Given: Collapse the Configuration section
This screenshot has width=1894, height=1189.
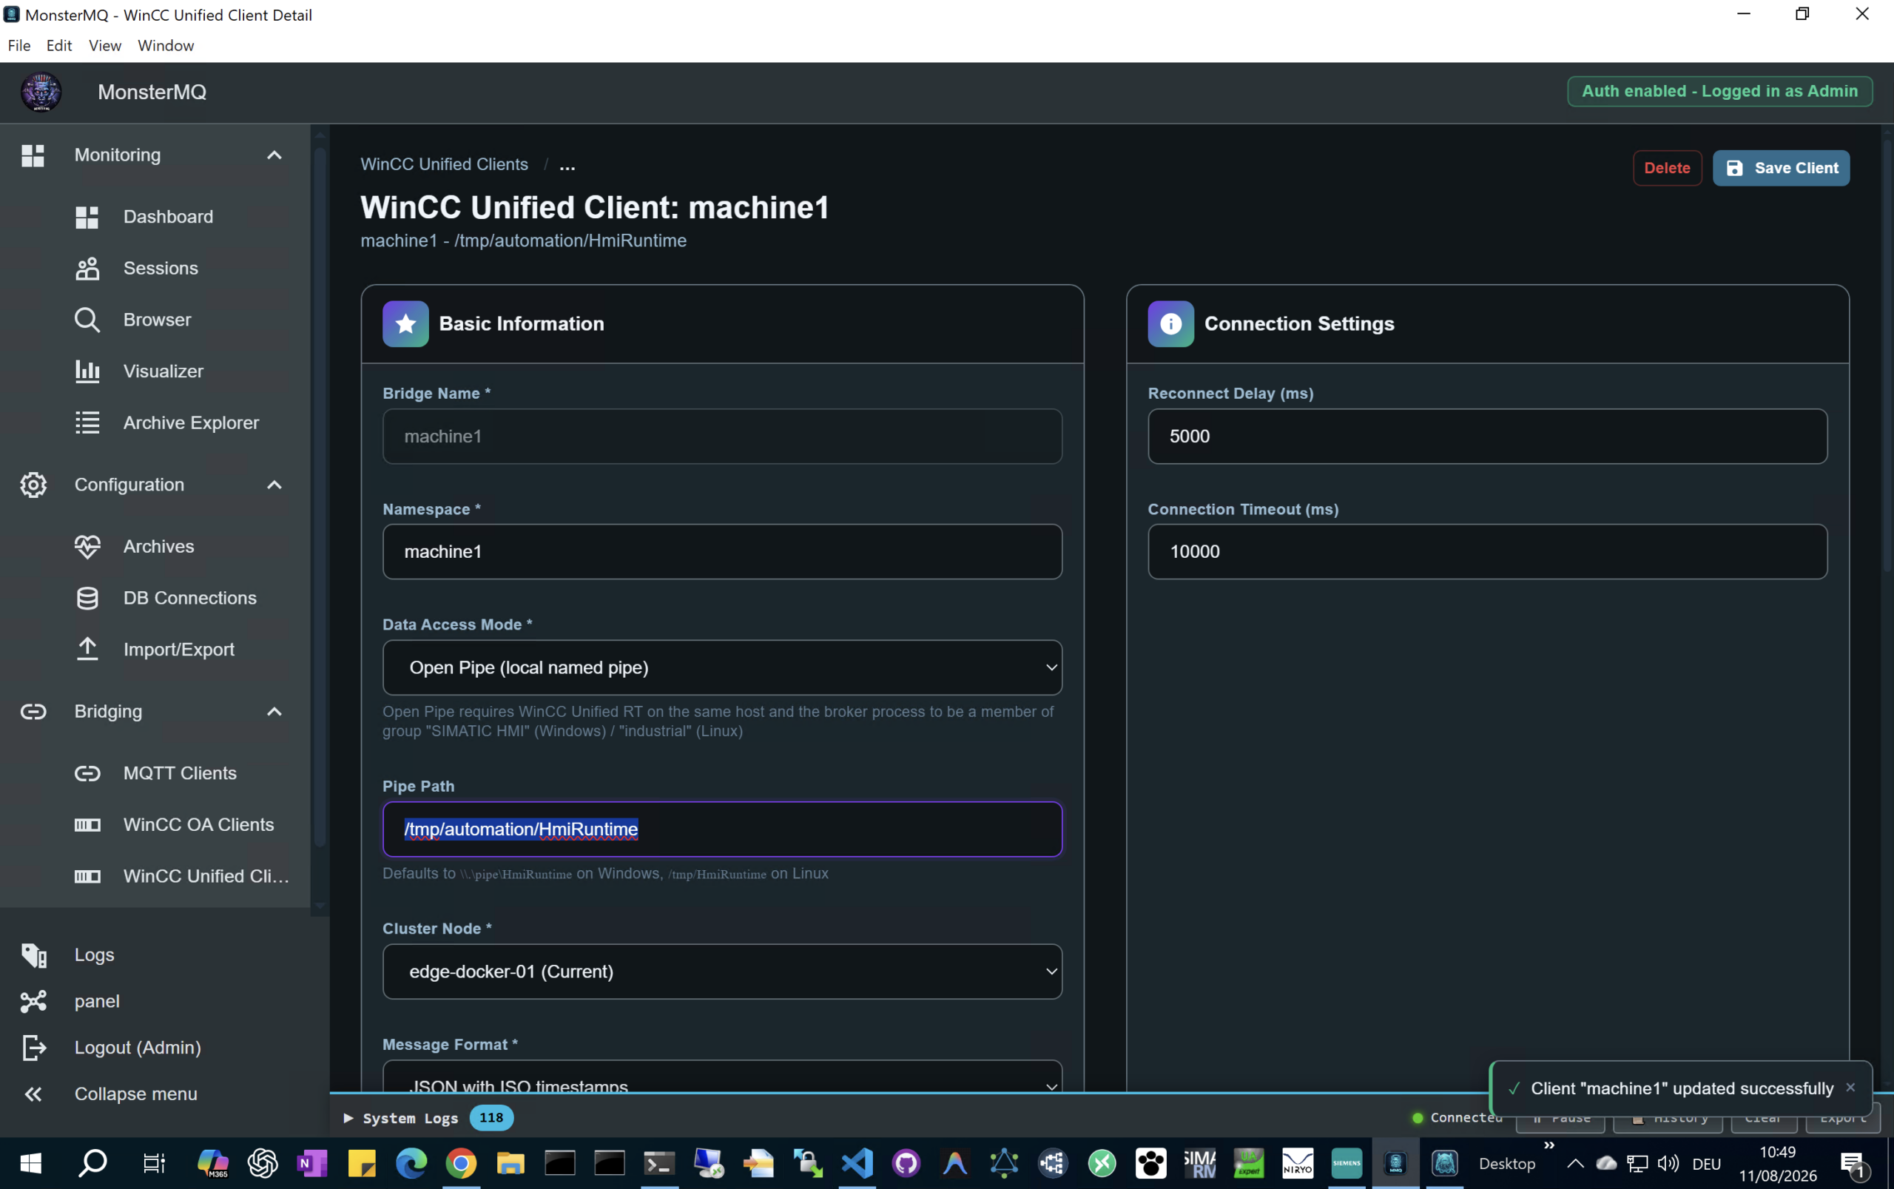Looking at the screenshot, I should click(x=274, y=485).
